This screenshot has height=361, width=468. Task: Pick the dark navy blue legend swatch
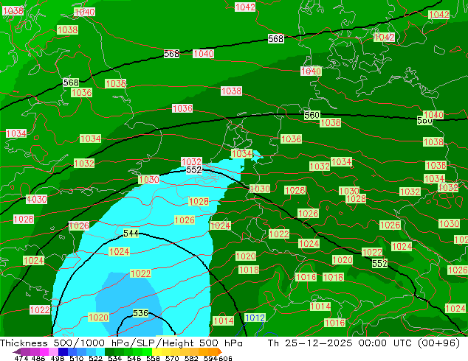pos(63,351)
